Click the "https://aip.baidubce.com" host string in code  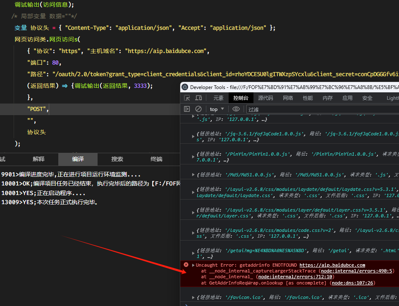[x=166, y=51]
